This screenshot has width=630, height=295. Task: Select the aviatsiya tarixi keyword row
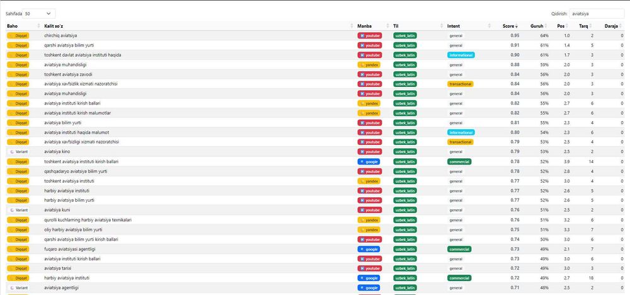(316, 269)
